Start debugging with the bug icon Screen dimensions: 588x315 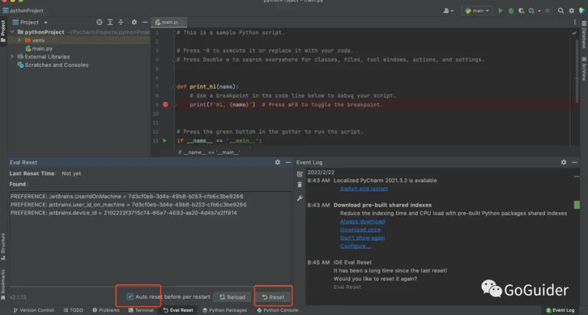coord(511,11)
